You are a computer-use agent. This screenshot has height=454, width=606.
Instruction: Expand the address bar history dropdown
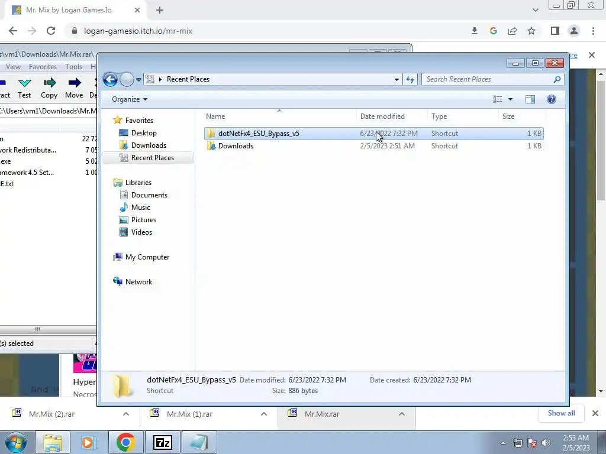397,80
